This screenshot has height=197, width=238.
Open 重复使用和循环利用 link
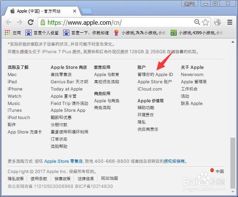(x=69, y=132)
